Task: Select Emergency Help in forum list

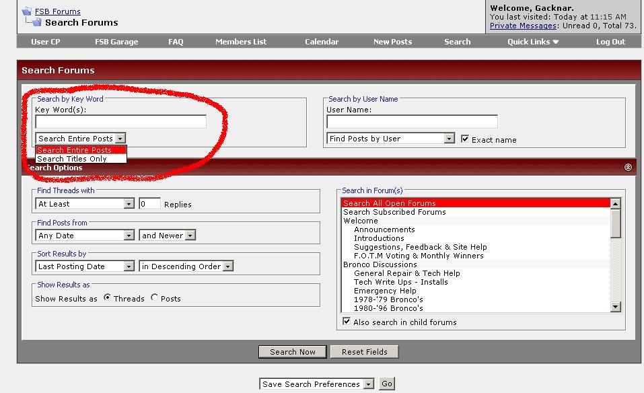Action: 476,291
